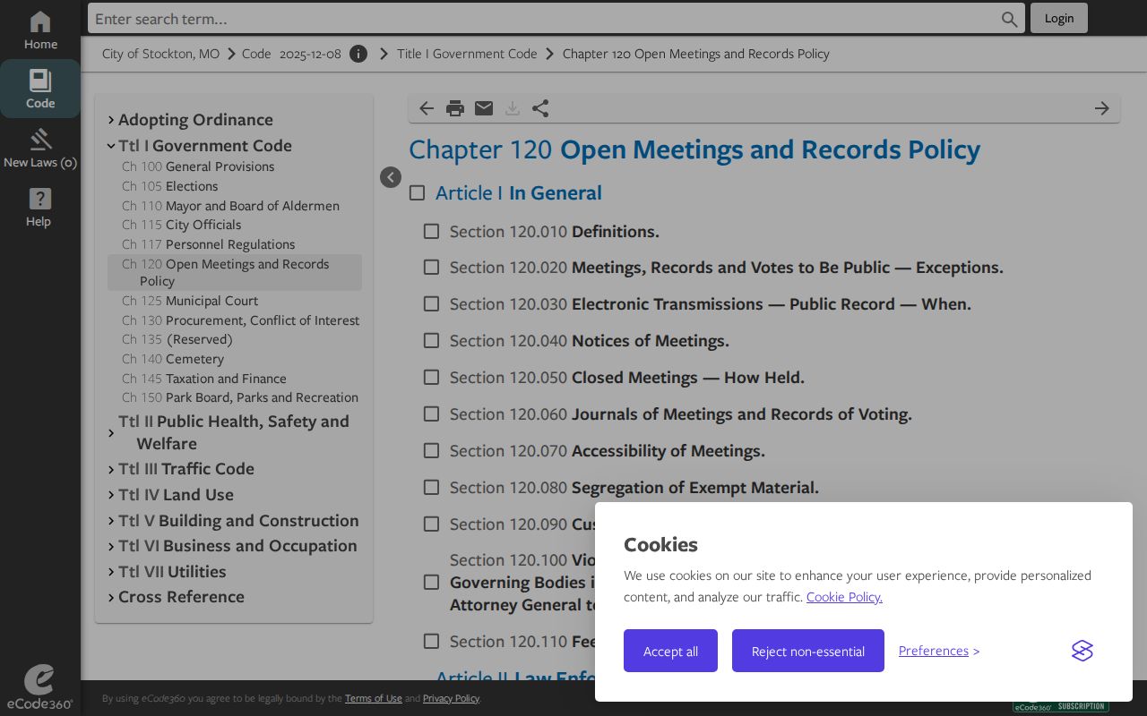Print the chapter with printer icon
1147x716 pixels.
tap(455, 108)
